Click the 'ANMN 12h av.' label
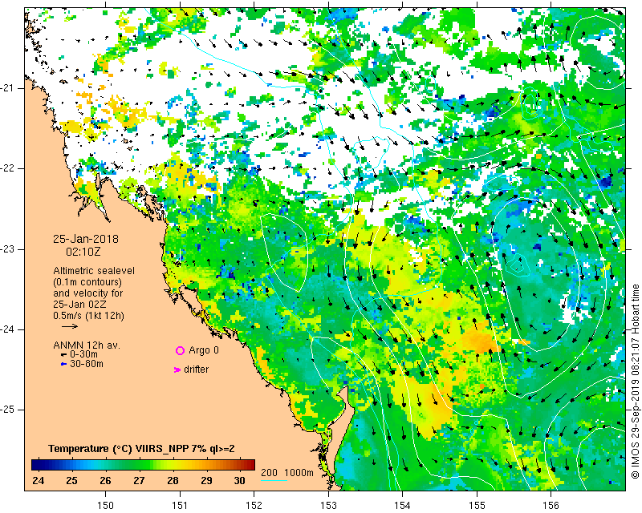642x513 pixels. 87,345
